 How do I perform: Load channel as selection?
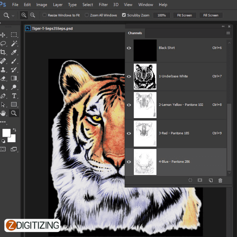tap(190, 180)
